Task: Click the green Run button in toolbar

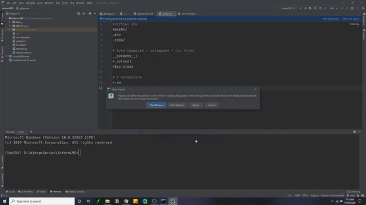Action: (x=300, y=8)
